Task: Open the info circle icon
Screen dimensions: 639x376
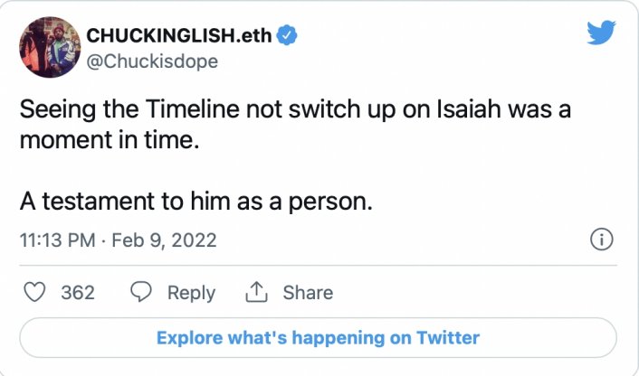Action: 602,240
